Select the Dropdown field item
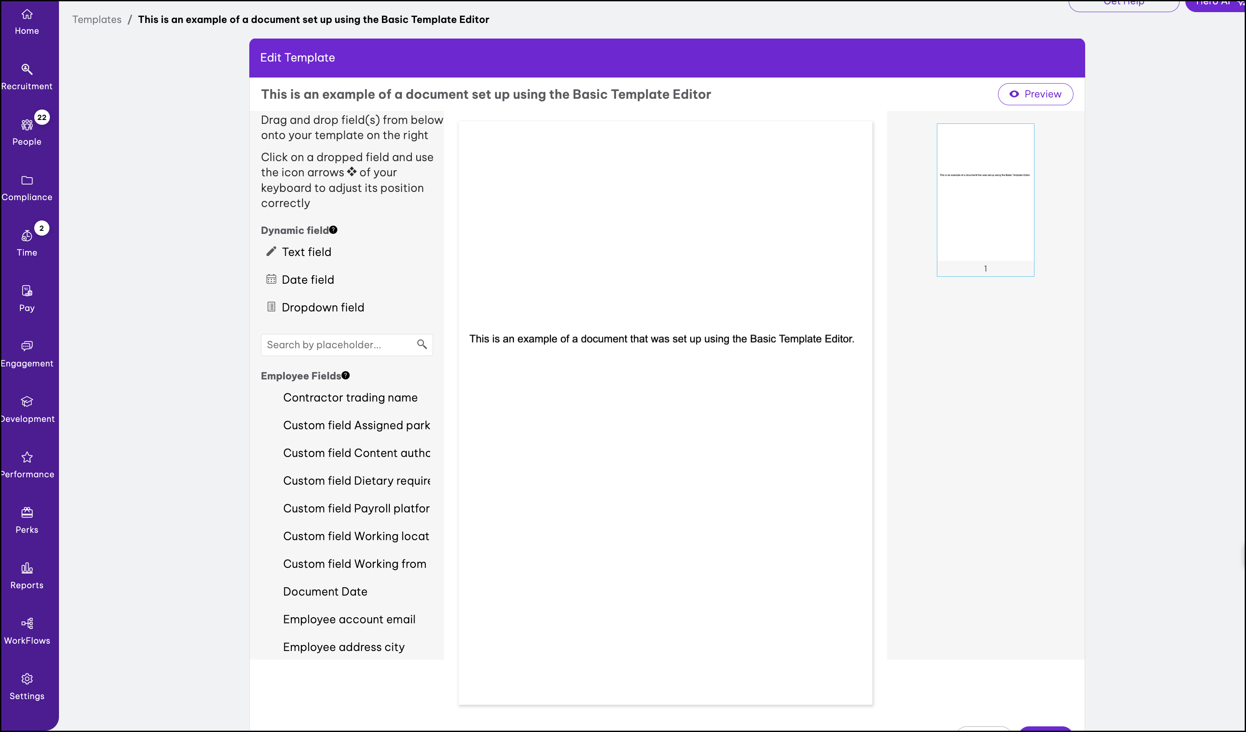 point(323,307)
